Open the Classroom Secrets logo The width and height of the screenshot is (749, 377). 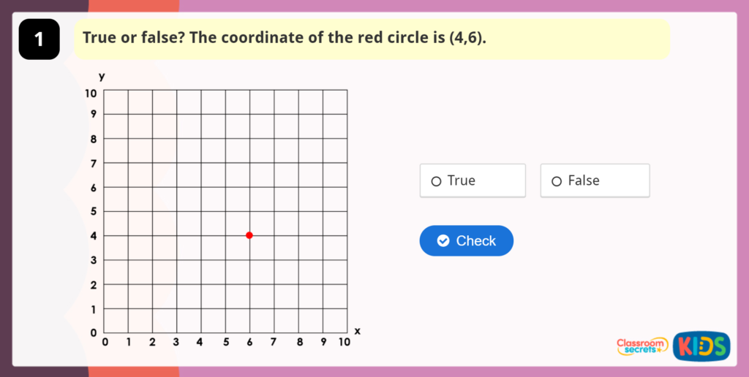tap(642, 346)
